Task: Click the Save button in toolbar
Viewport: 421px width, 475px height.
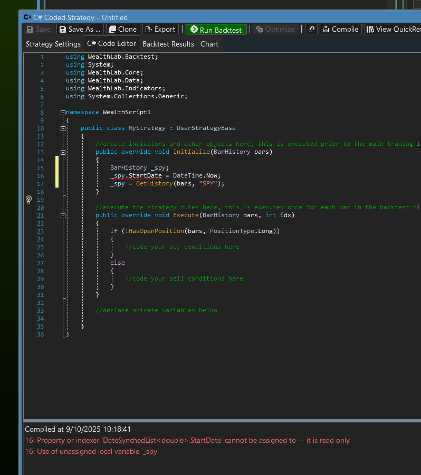Action: [39, 30]
